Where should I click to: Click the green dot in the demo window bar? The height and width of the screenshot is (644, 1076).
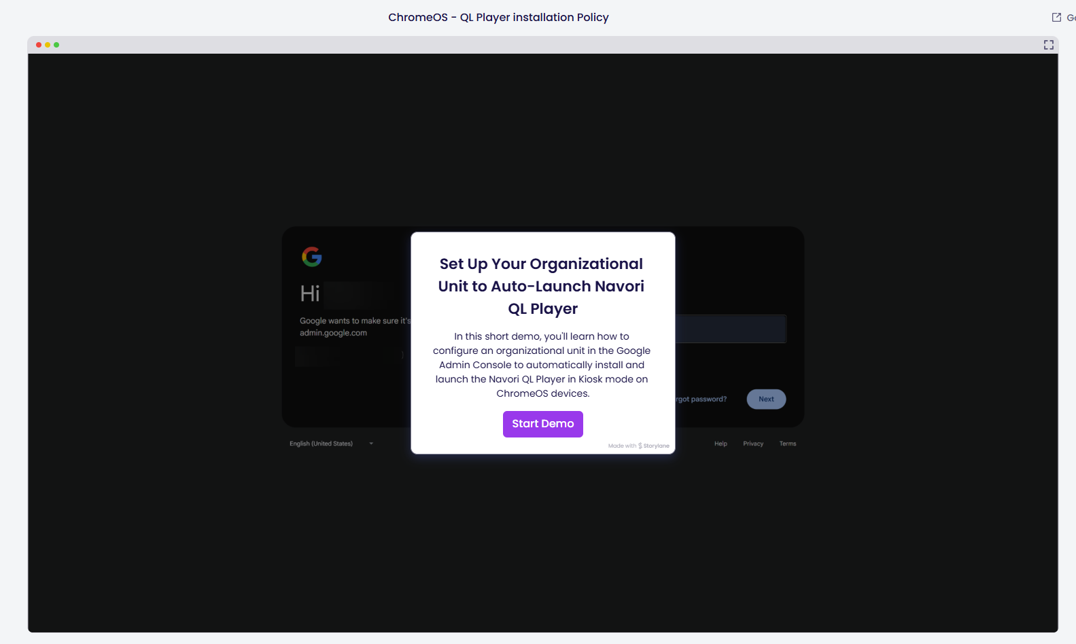coord(56,45)
